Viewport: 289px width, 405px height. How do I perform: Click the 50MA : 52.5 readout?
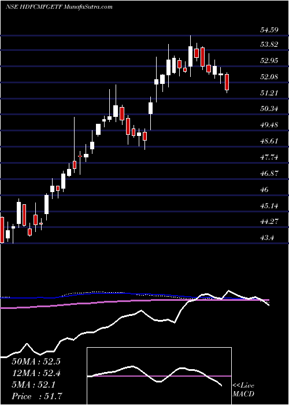(36, 362)
